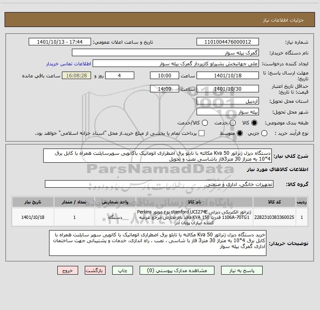The height and width of the screenshot is (310, 320).
Task: Click the province field اردبیل
Action: pos(228,101)
